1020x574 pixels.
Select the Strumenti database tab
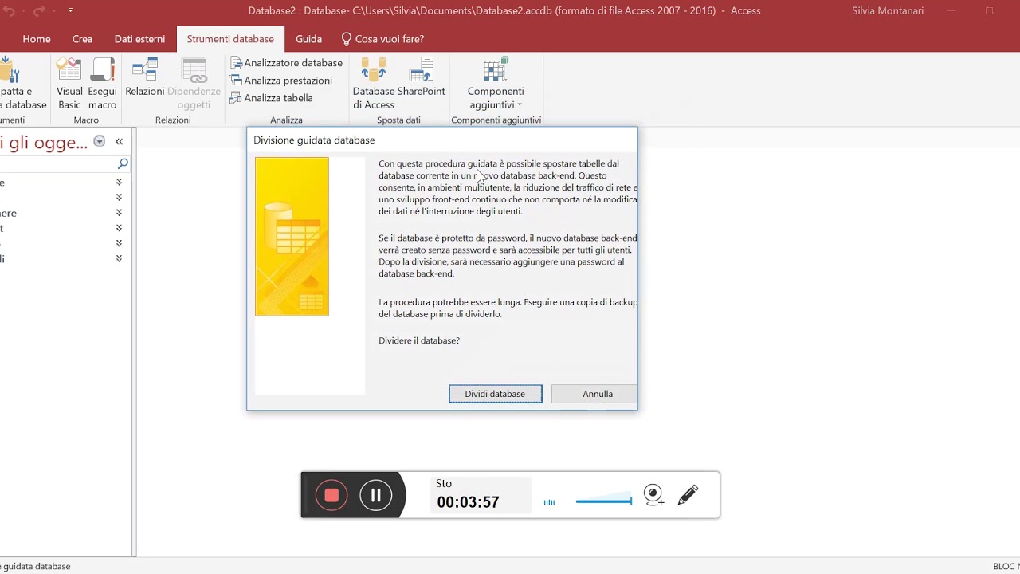click(230, 39)
